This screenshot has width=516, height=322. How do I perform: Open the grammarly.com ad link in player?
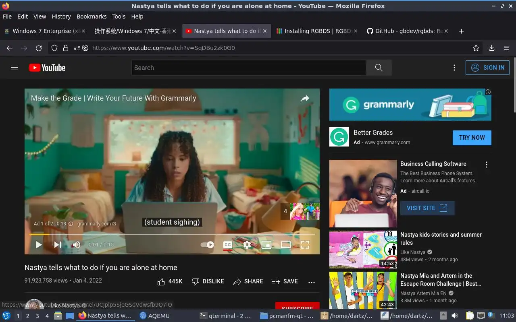[96, 224]
